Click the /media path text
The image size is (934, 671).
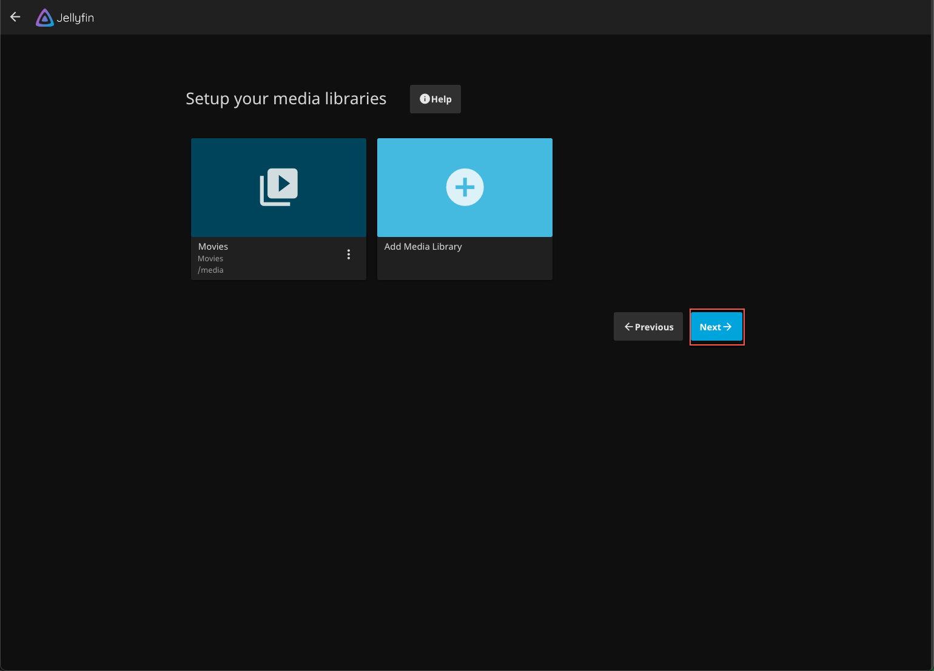[x=210, y=270]
